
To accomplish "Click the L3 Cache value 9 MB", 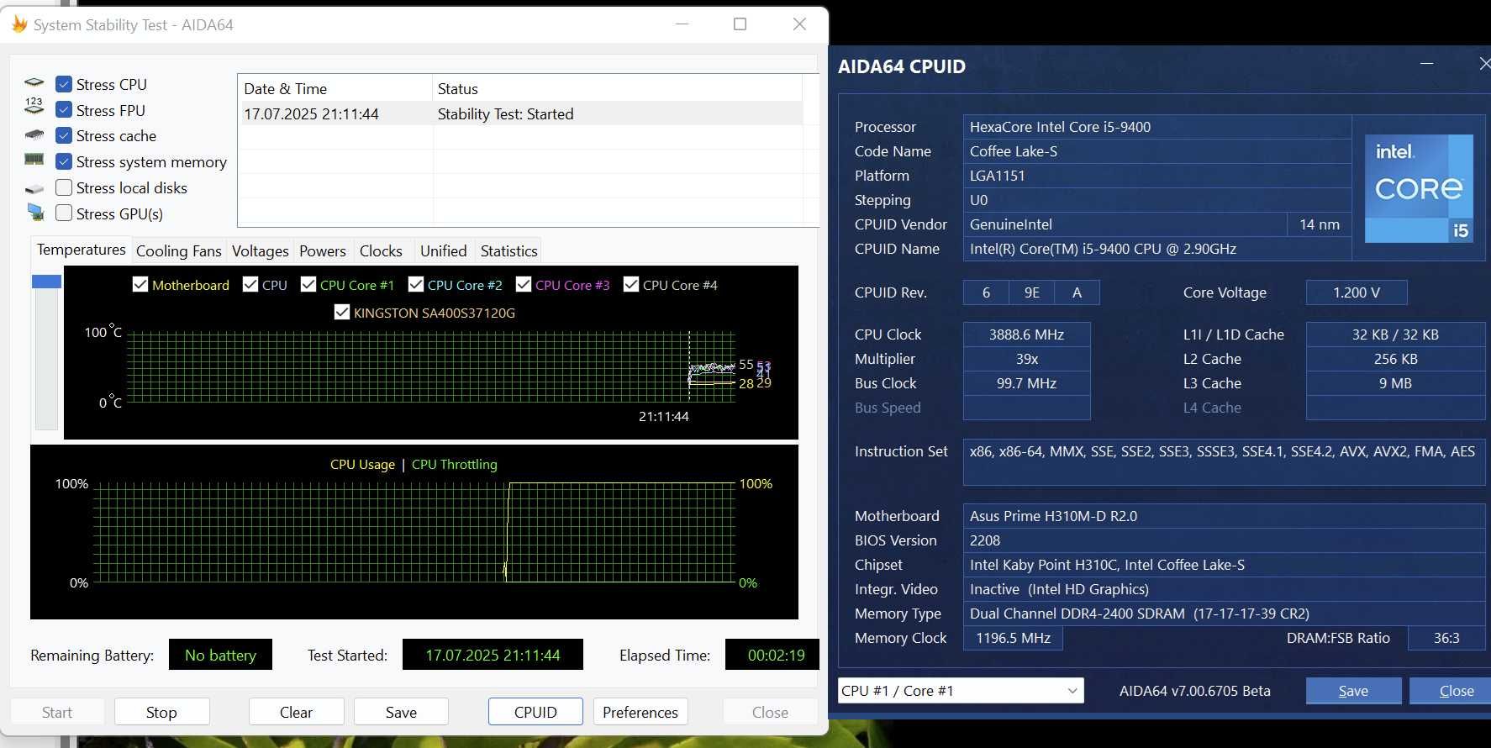I will click(1395, 383).
